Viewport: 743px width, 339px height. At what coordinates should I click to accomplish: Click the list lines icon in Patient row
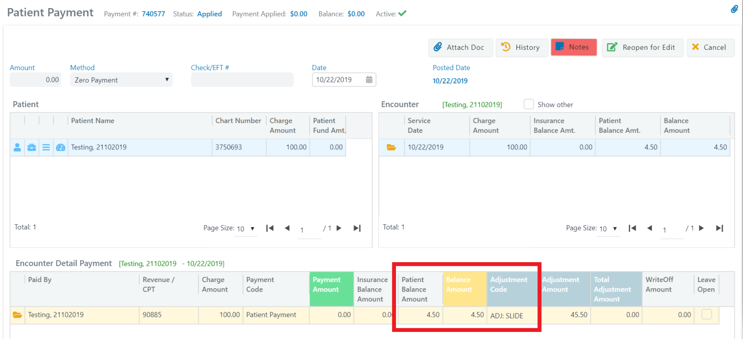click(x=46, y=147)
